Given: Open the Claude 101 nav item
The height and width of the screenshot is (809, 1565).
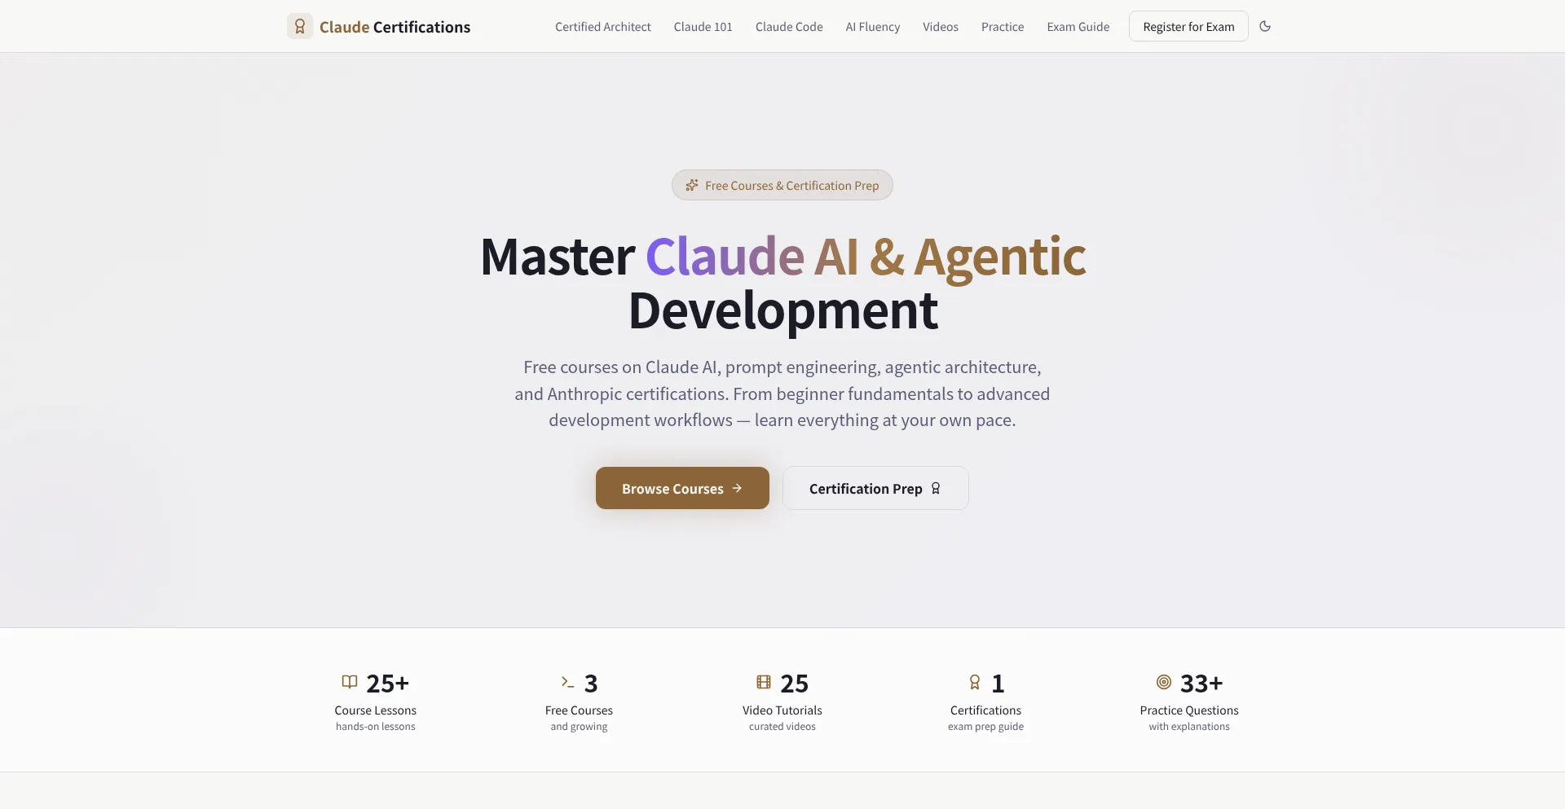Looking at the screenshot, I should click(x=703, y=27).
